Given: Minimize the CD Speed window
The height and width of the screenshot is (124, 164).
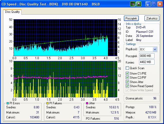Looking at the screenshot, I should tap(148, 4).
